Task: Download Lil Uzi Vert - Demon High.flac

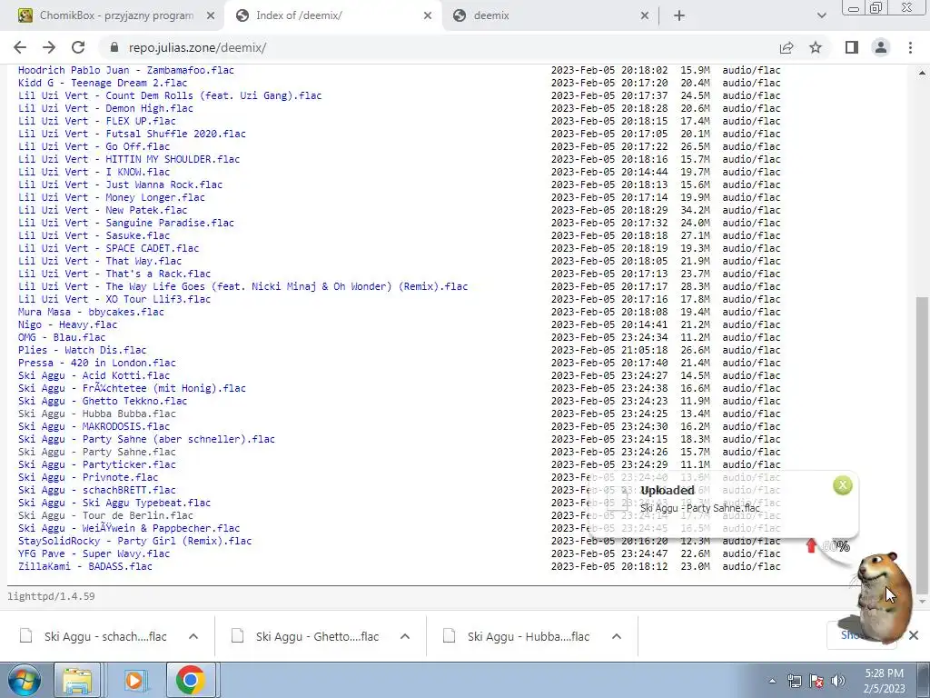Action: coord(105,108)
